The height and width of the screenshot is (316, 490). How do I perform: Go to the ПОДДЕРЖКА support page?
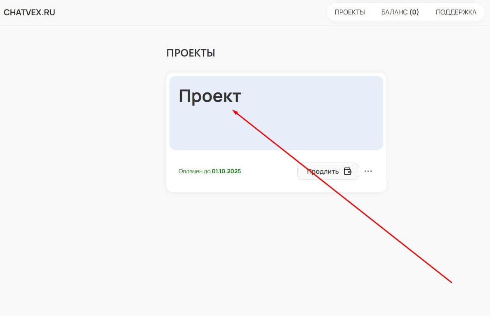coord(456,12)
